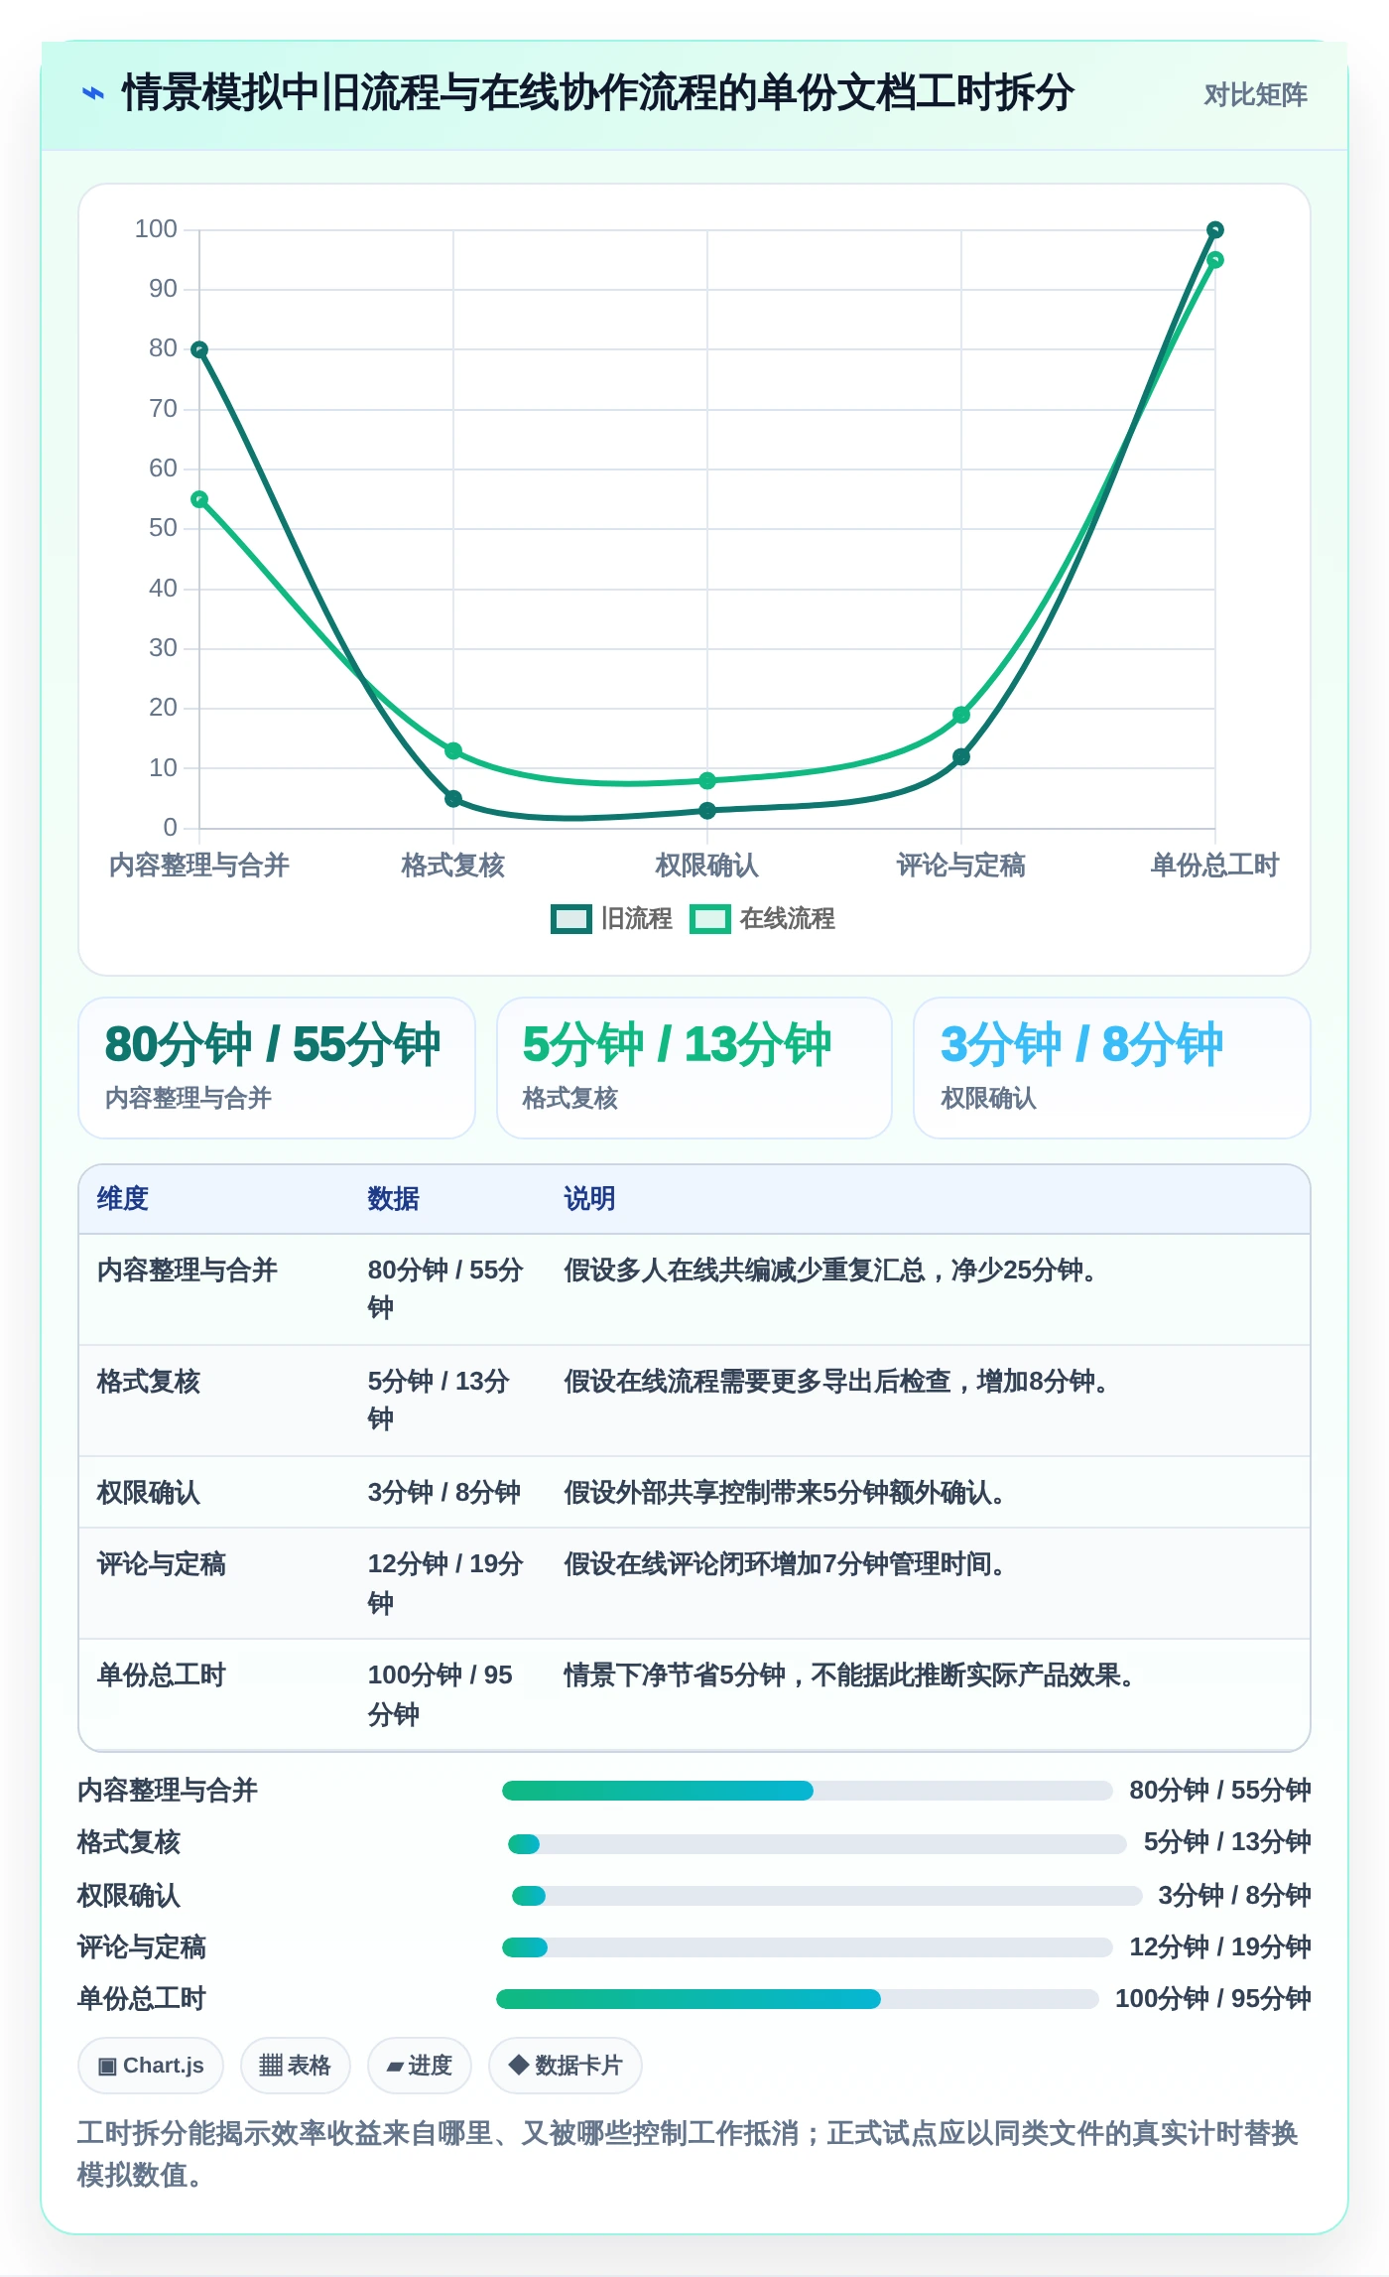
Task: Click table cell 80分钟 / 55分钟
Action: (445, 1289)
